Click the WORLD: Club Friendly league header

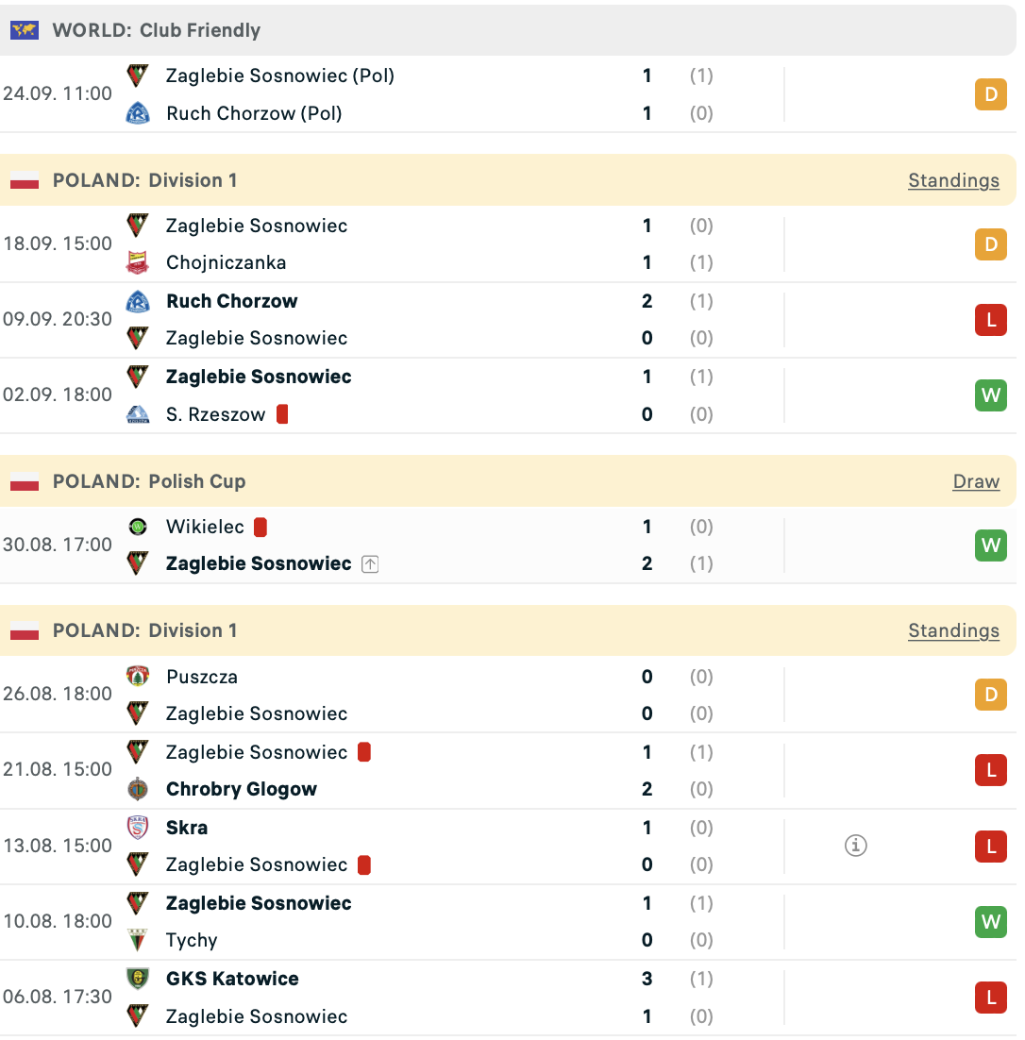157,30
